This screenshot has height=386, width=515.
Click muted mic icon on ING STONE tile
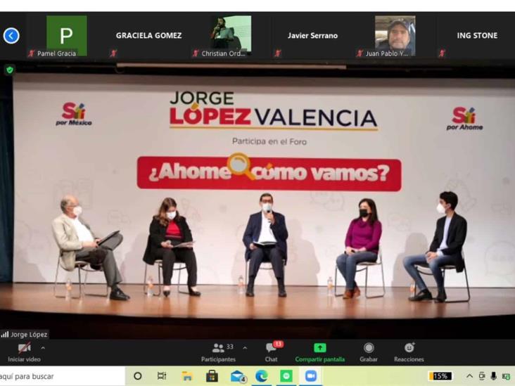point(442,53)
